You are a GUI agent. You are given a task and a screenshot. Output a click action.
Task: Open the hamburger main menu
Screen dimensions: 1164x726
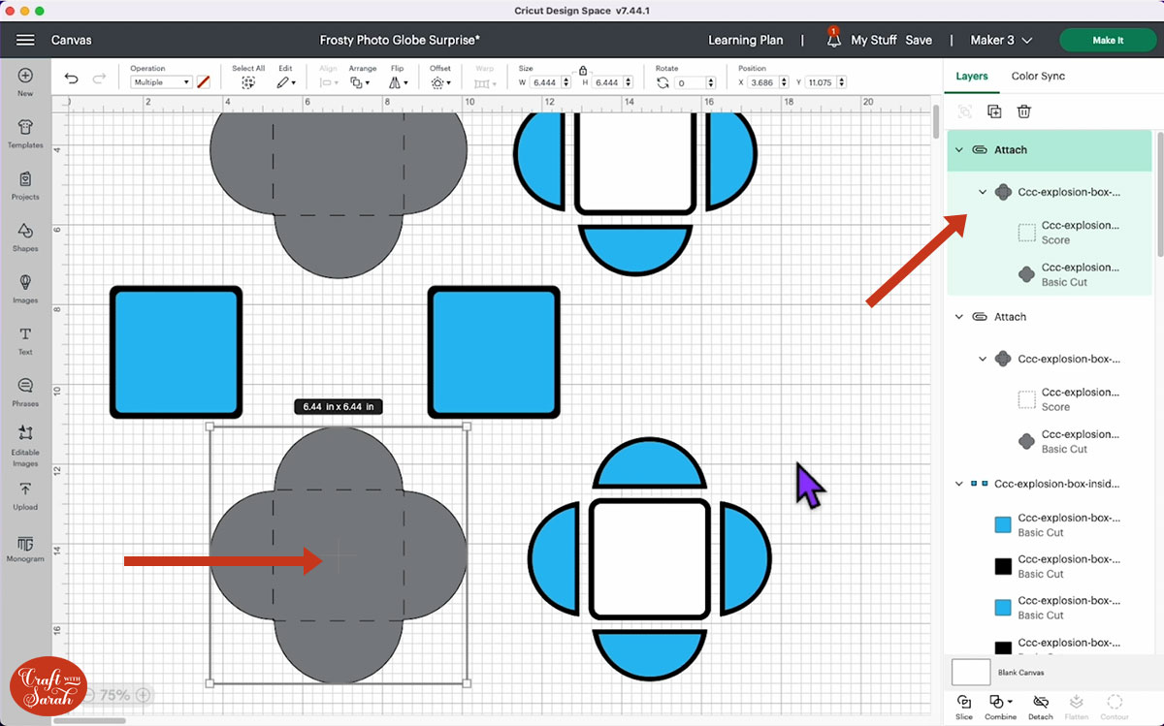(25, 40)
